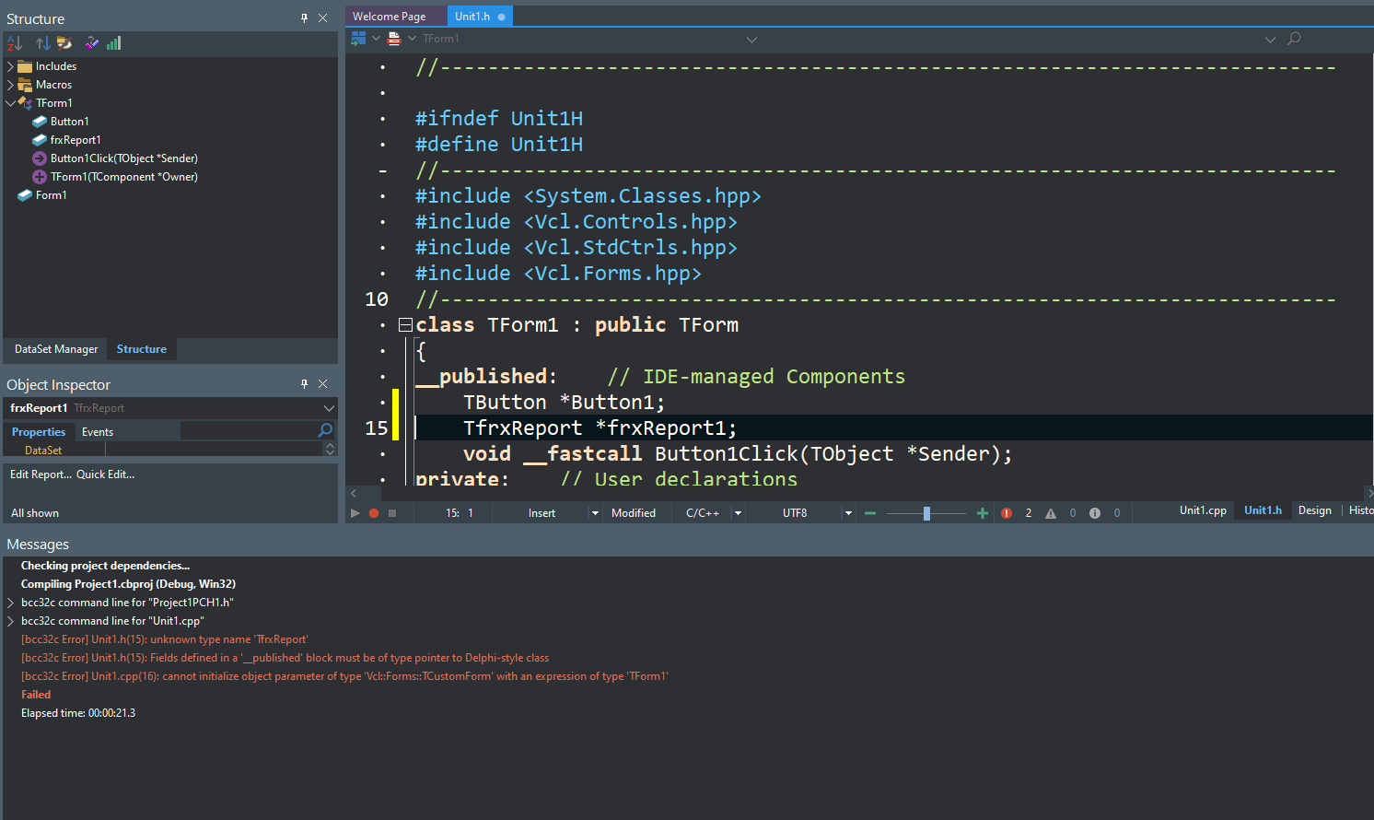1374x820 pixels.
Task: Click the editor navigation sections icon
Action: click(359, 39)
